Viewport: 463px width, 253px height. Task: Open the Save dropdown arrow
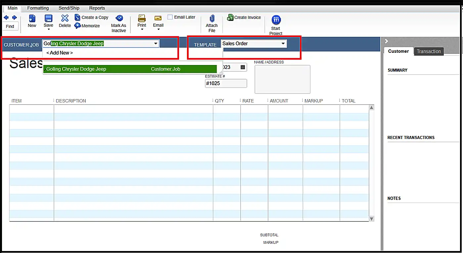point(48,30)
